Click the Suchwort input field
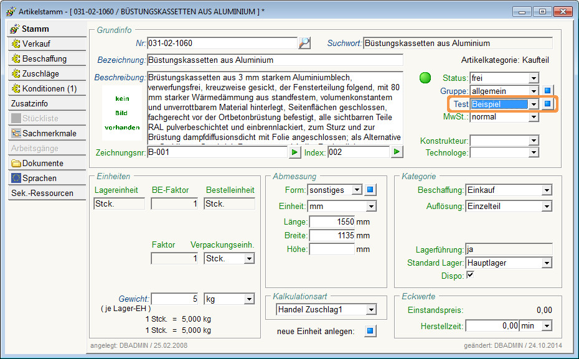Viewport: 579px width, 359px height. pyautogui.click(x=458, y=43)
